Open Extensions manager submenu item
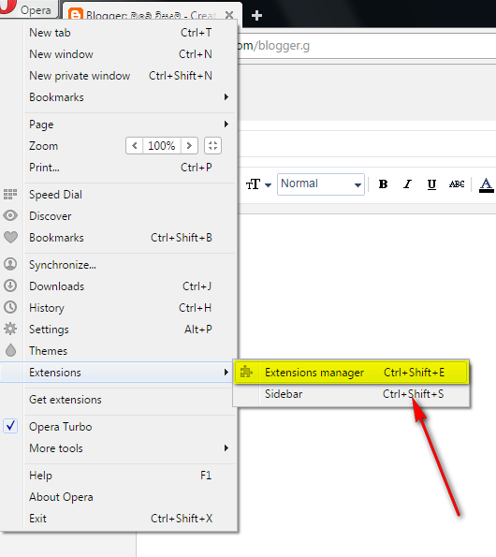The height and width of the screenshot is (557, 496). (x=352, y=373)
